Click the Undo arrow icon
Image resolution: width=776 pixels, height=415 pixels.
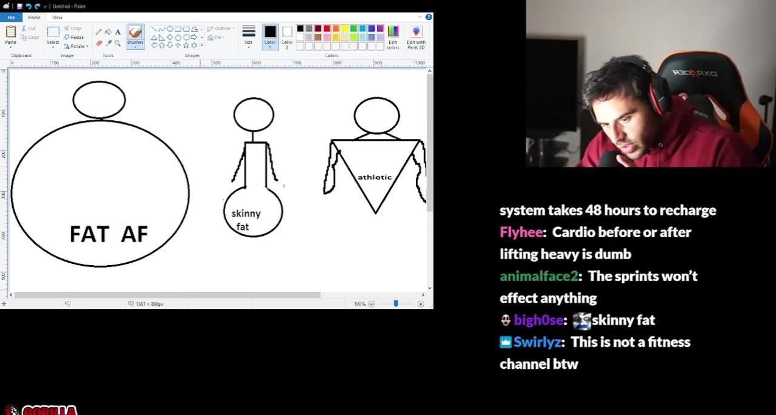[x=28, y=6]
